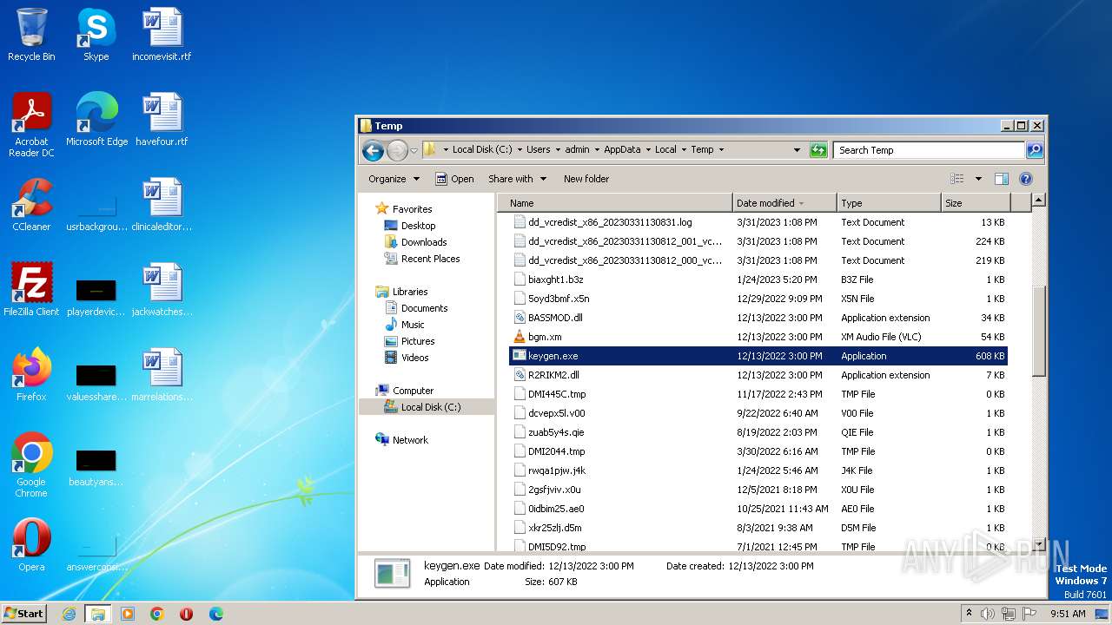Select the keygen.exe file row
This screenshot has width=1112, height=625.
tap(757, 356)
